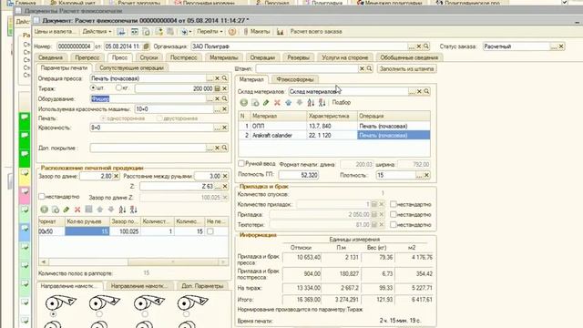Open Используемая красочность машины selection ellipsis
This screenshot has height=328, width=583.
[217, 109]
